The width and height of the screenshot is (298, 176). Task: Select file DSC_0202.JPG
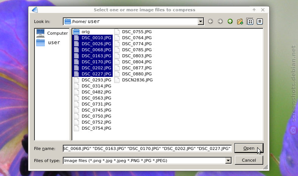[93, 68]
